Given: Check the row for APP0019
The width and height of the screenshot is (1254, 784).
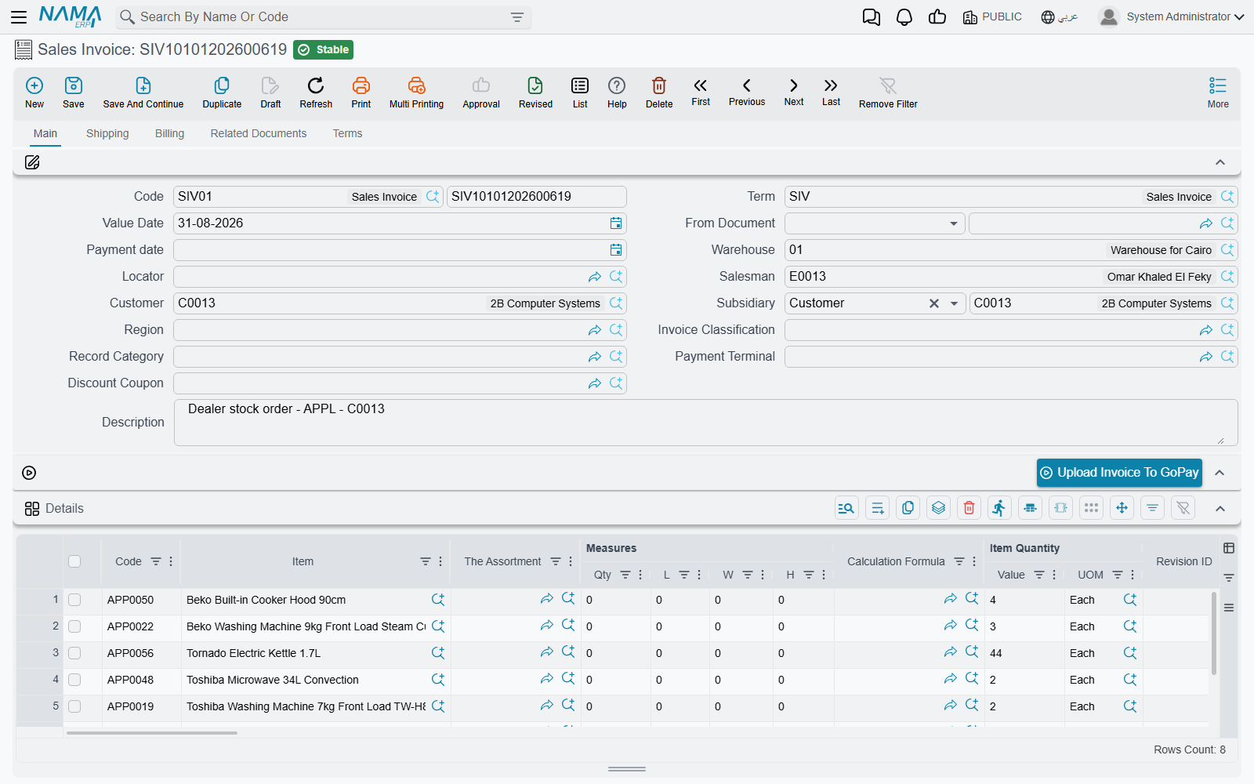Looking at the screenshot, I should (74, 706).
